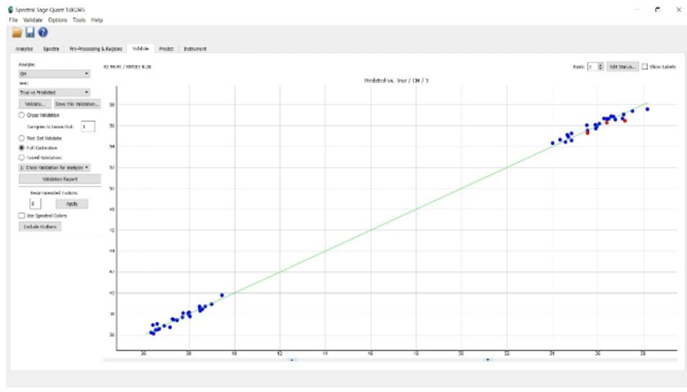Open the Help menu
687x392 pixels.
(x=97, y=20)
